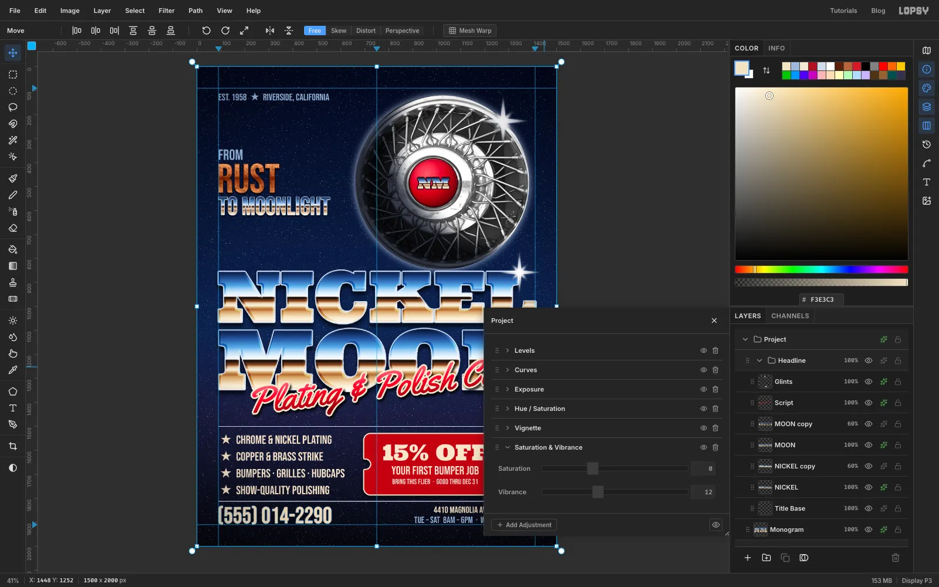Viewport: 939px width, 587px height.
Task: Select the Shape polygon tool
Action: click(x=13, y=392)
